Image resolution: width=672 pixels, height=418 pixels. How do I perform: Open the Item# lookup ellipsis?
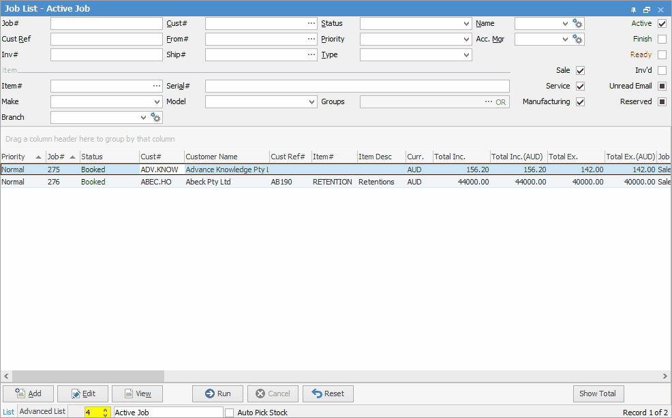click(x=157, y=86)
